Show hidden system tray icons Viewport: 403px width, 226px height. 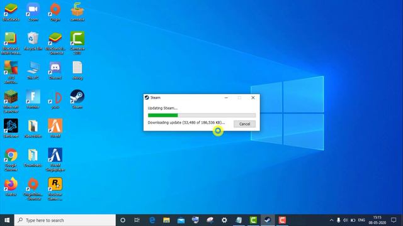pyautogui.click(x=332, y=220)
